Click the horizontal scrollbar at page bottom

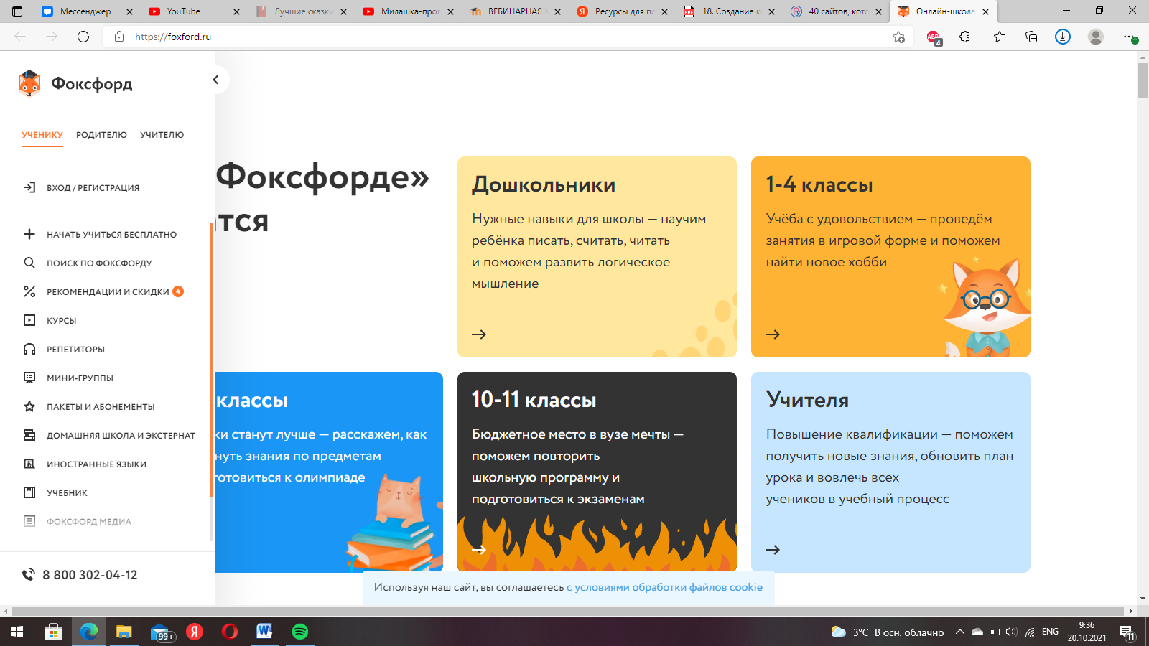click(x=567, y=611)
